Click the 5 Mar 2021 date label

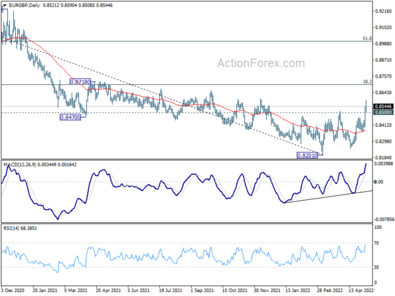tap(76, 291)
